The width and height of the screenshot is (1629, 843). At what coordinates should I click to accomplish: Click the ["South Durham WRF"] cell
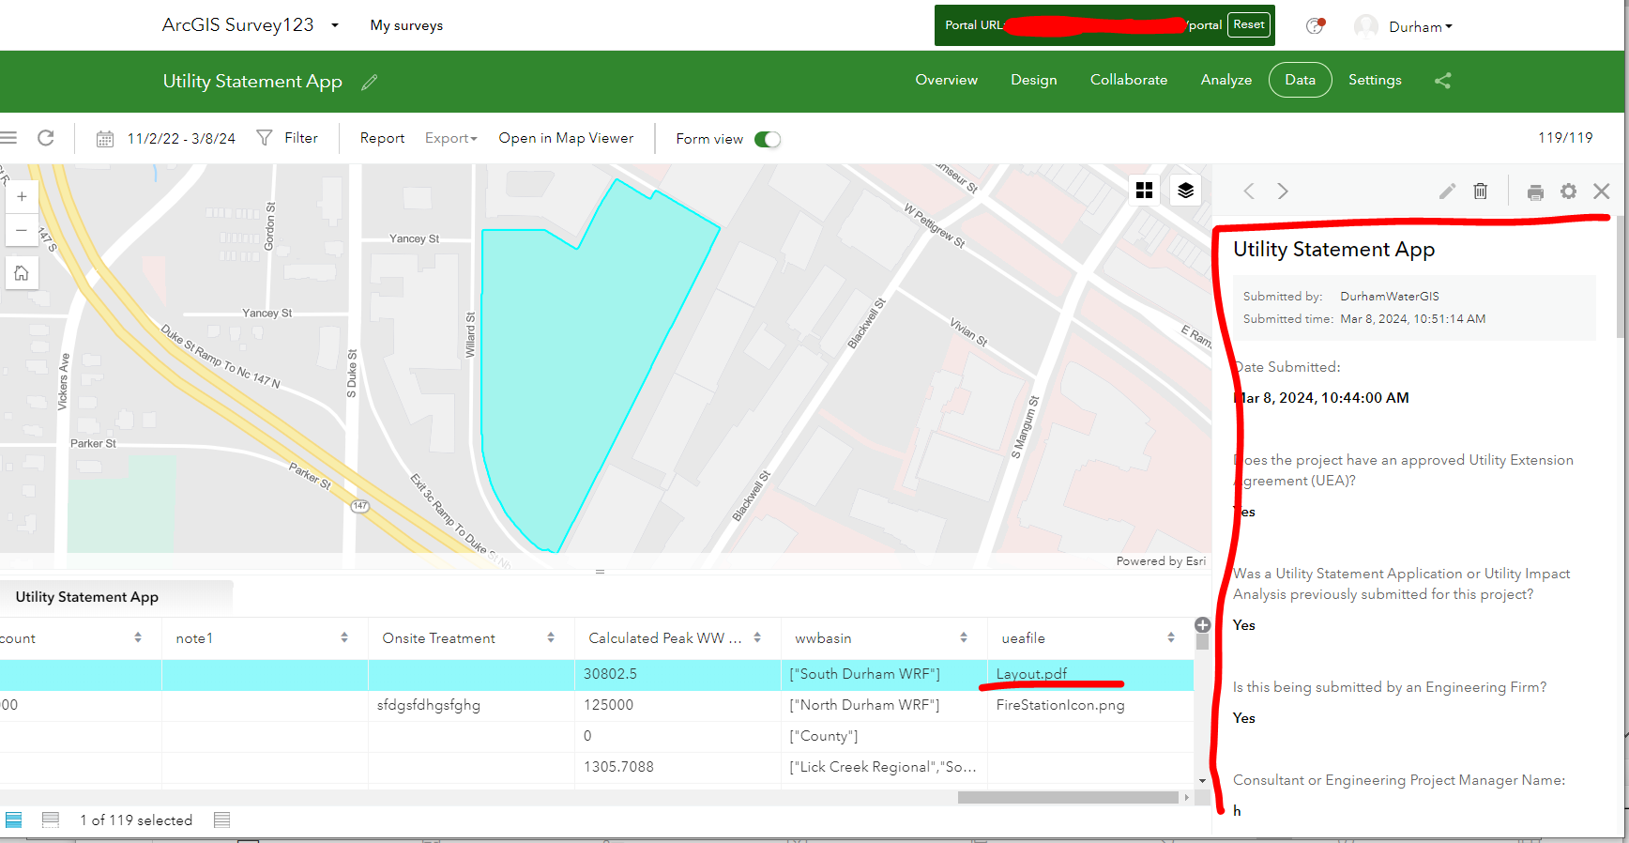pyautogui.click(x=884, y=674)
